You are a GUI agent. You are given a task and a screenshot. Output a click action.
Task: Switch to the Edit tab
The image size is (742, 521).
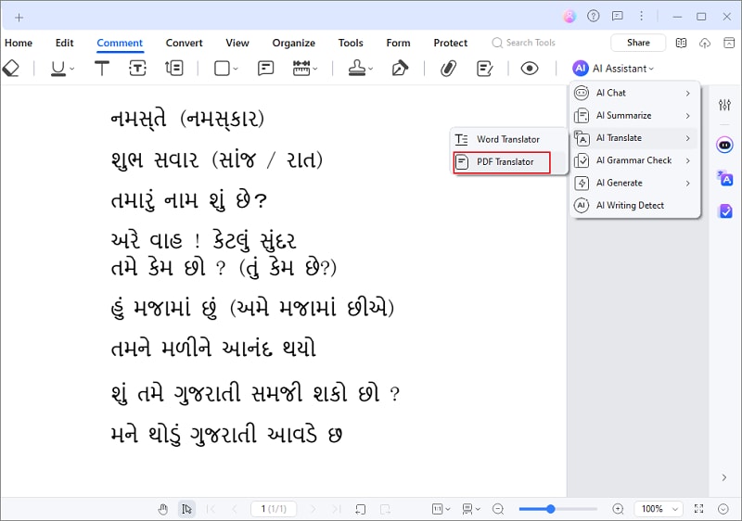pos(64,43)
